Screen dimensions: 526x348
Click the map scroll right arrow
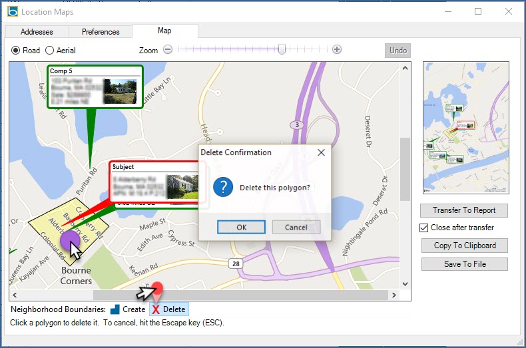tap(394, 295)
